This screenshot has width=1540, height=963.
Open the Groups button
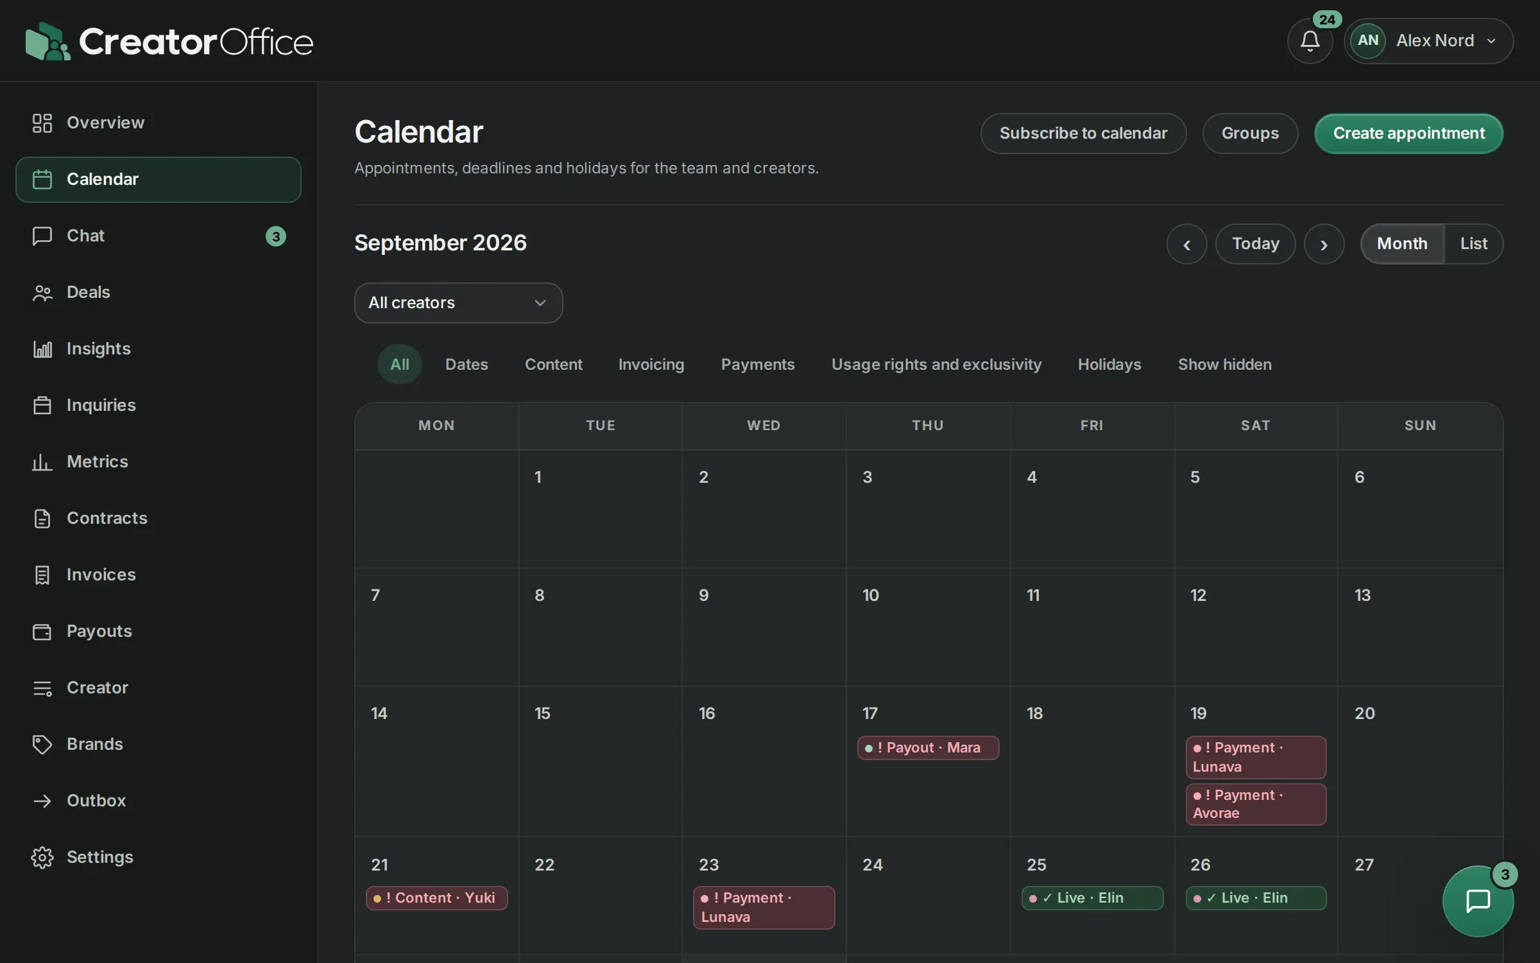click(x=1250, y=133)
